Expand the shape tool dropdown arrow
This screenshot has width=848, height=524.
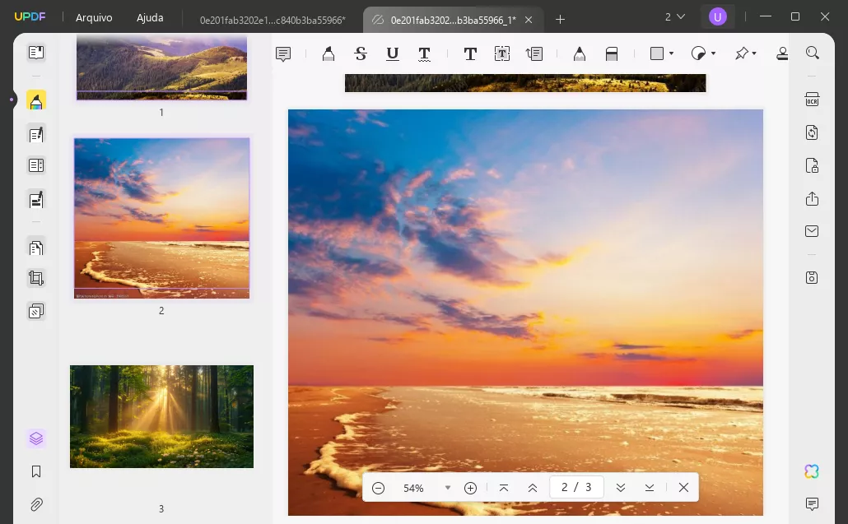pos(671,53)
